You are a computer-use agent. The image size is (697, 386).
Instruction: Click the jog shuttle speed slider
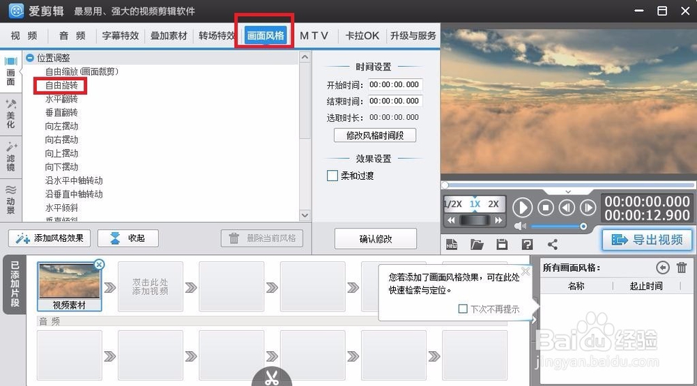(475, 220)
